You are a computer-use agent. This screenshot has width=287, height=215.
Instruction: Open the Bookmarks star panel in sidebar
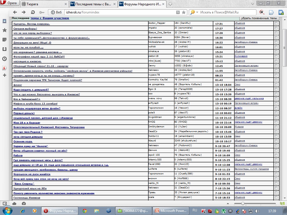click(x=4, y=30)
